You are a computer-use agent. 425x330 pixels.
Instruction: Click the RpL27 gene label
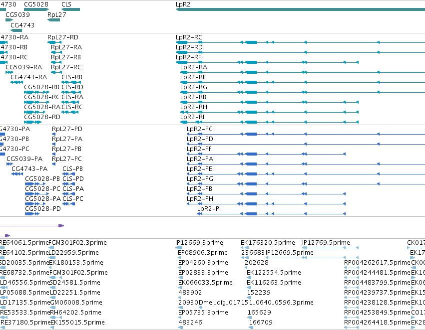click(x=56, y=15)
